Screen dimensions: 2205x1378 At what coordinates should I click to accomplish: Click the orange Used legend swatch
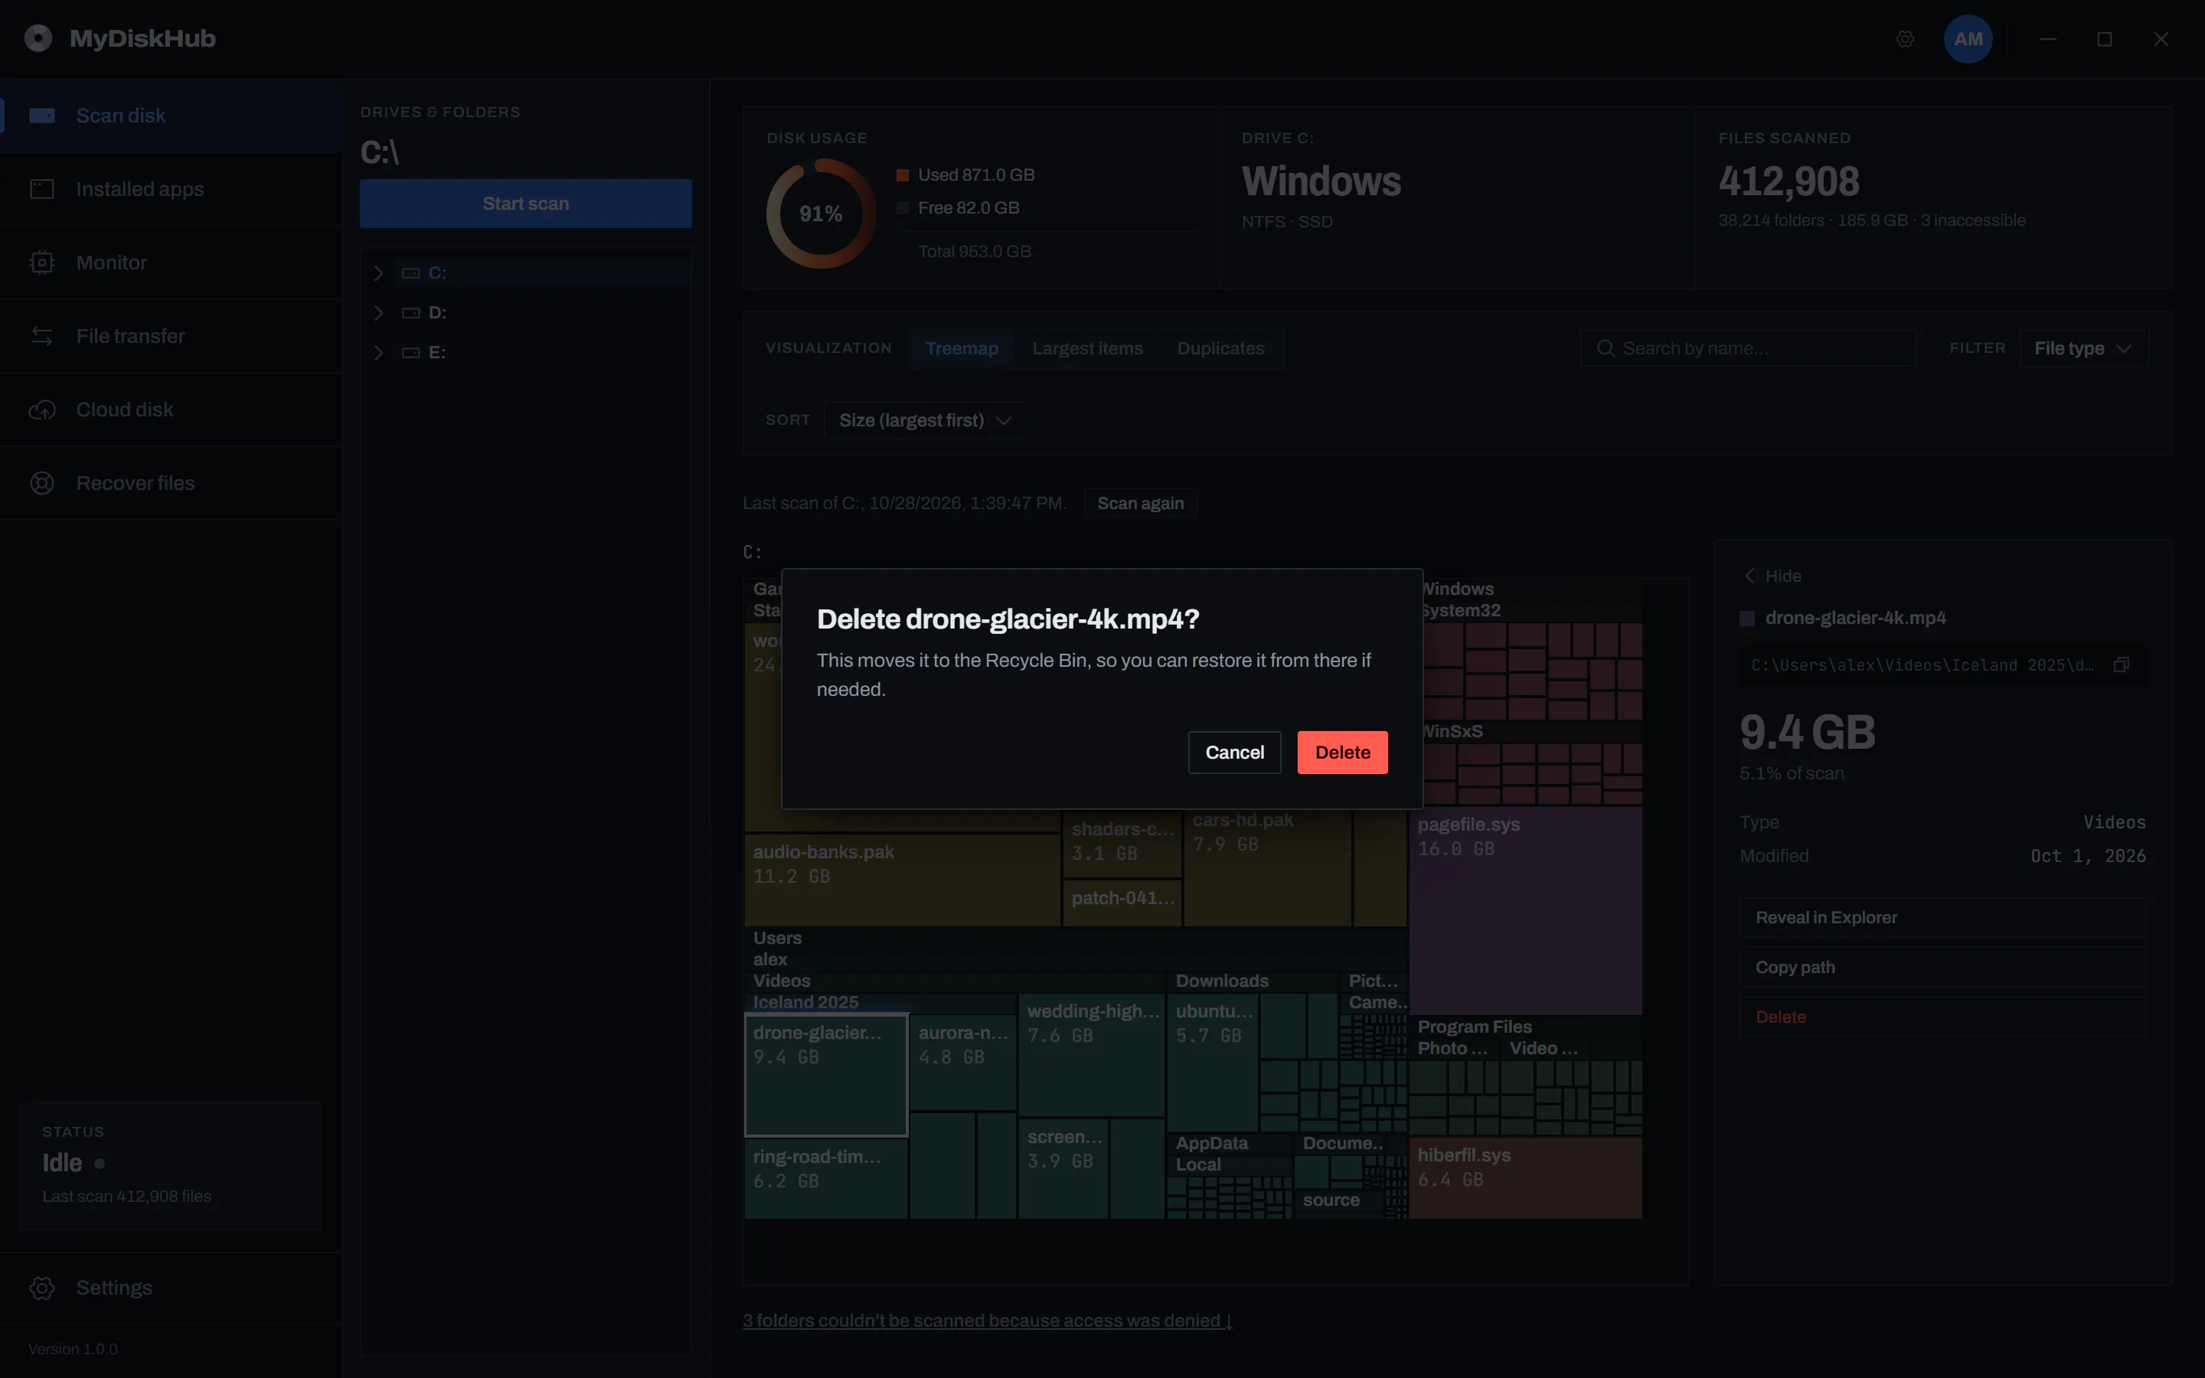click(x=902, y=175)
